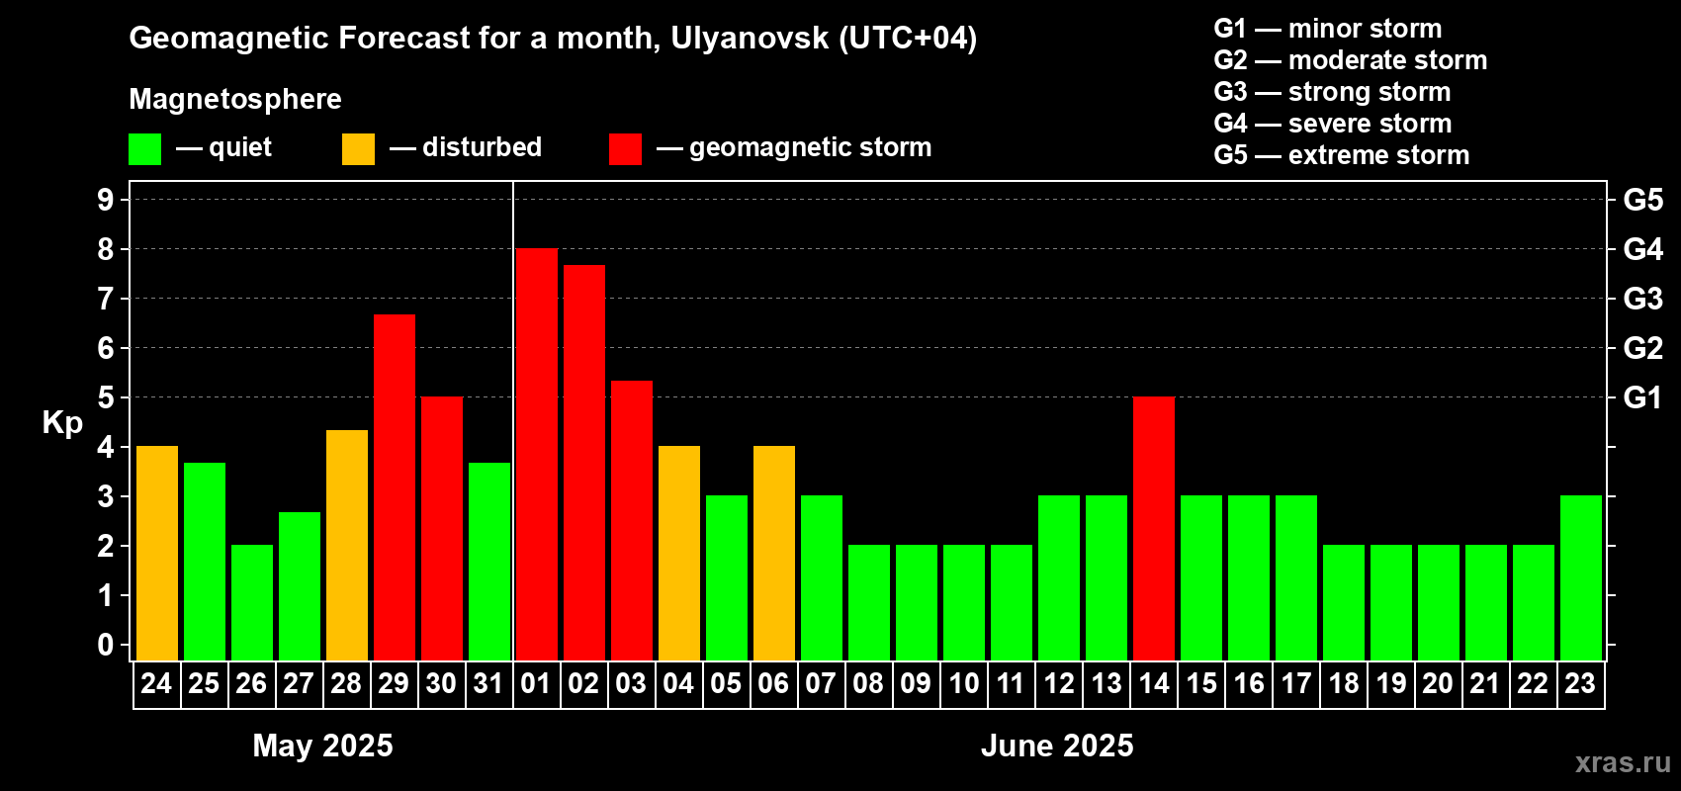Click the '— geomagnetic storm' legend label
The width and height of the screenshot is (1681, 791).
pyautogui.click(x=794, y=148)
